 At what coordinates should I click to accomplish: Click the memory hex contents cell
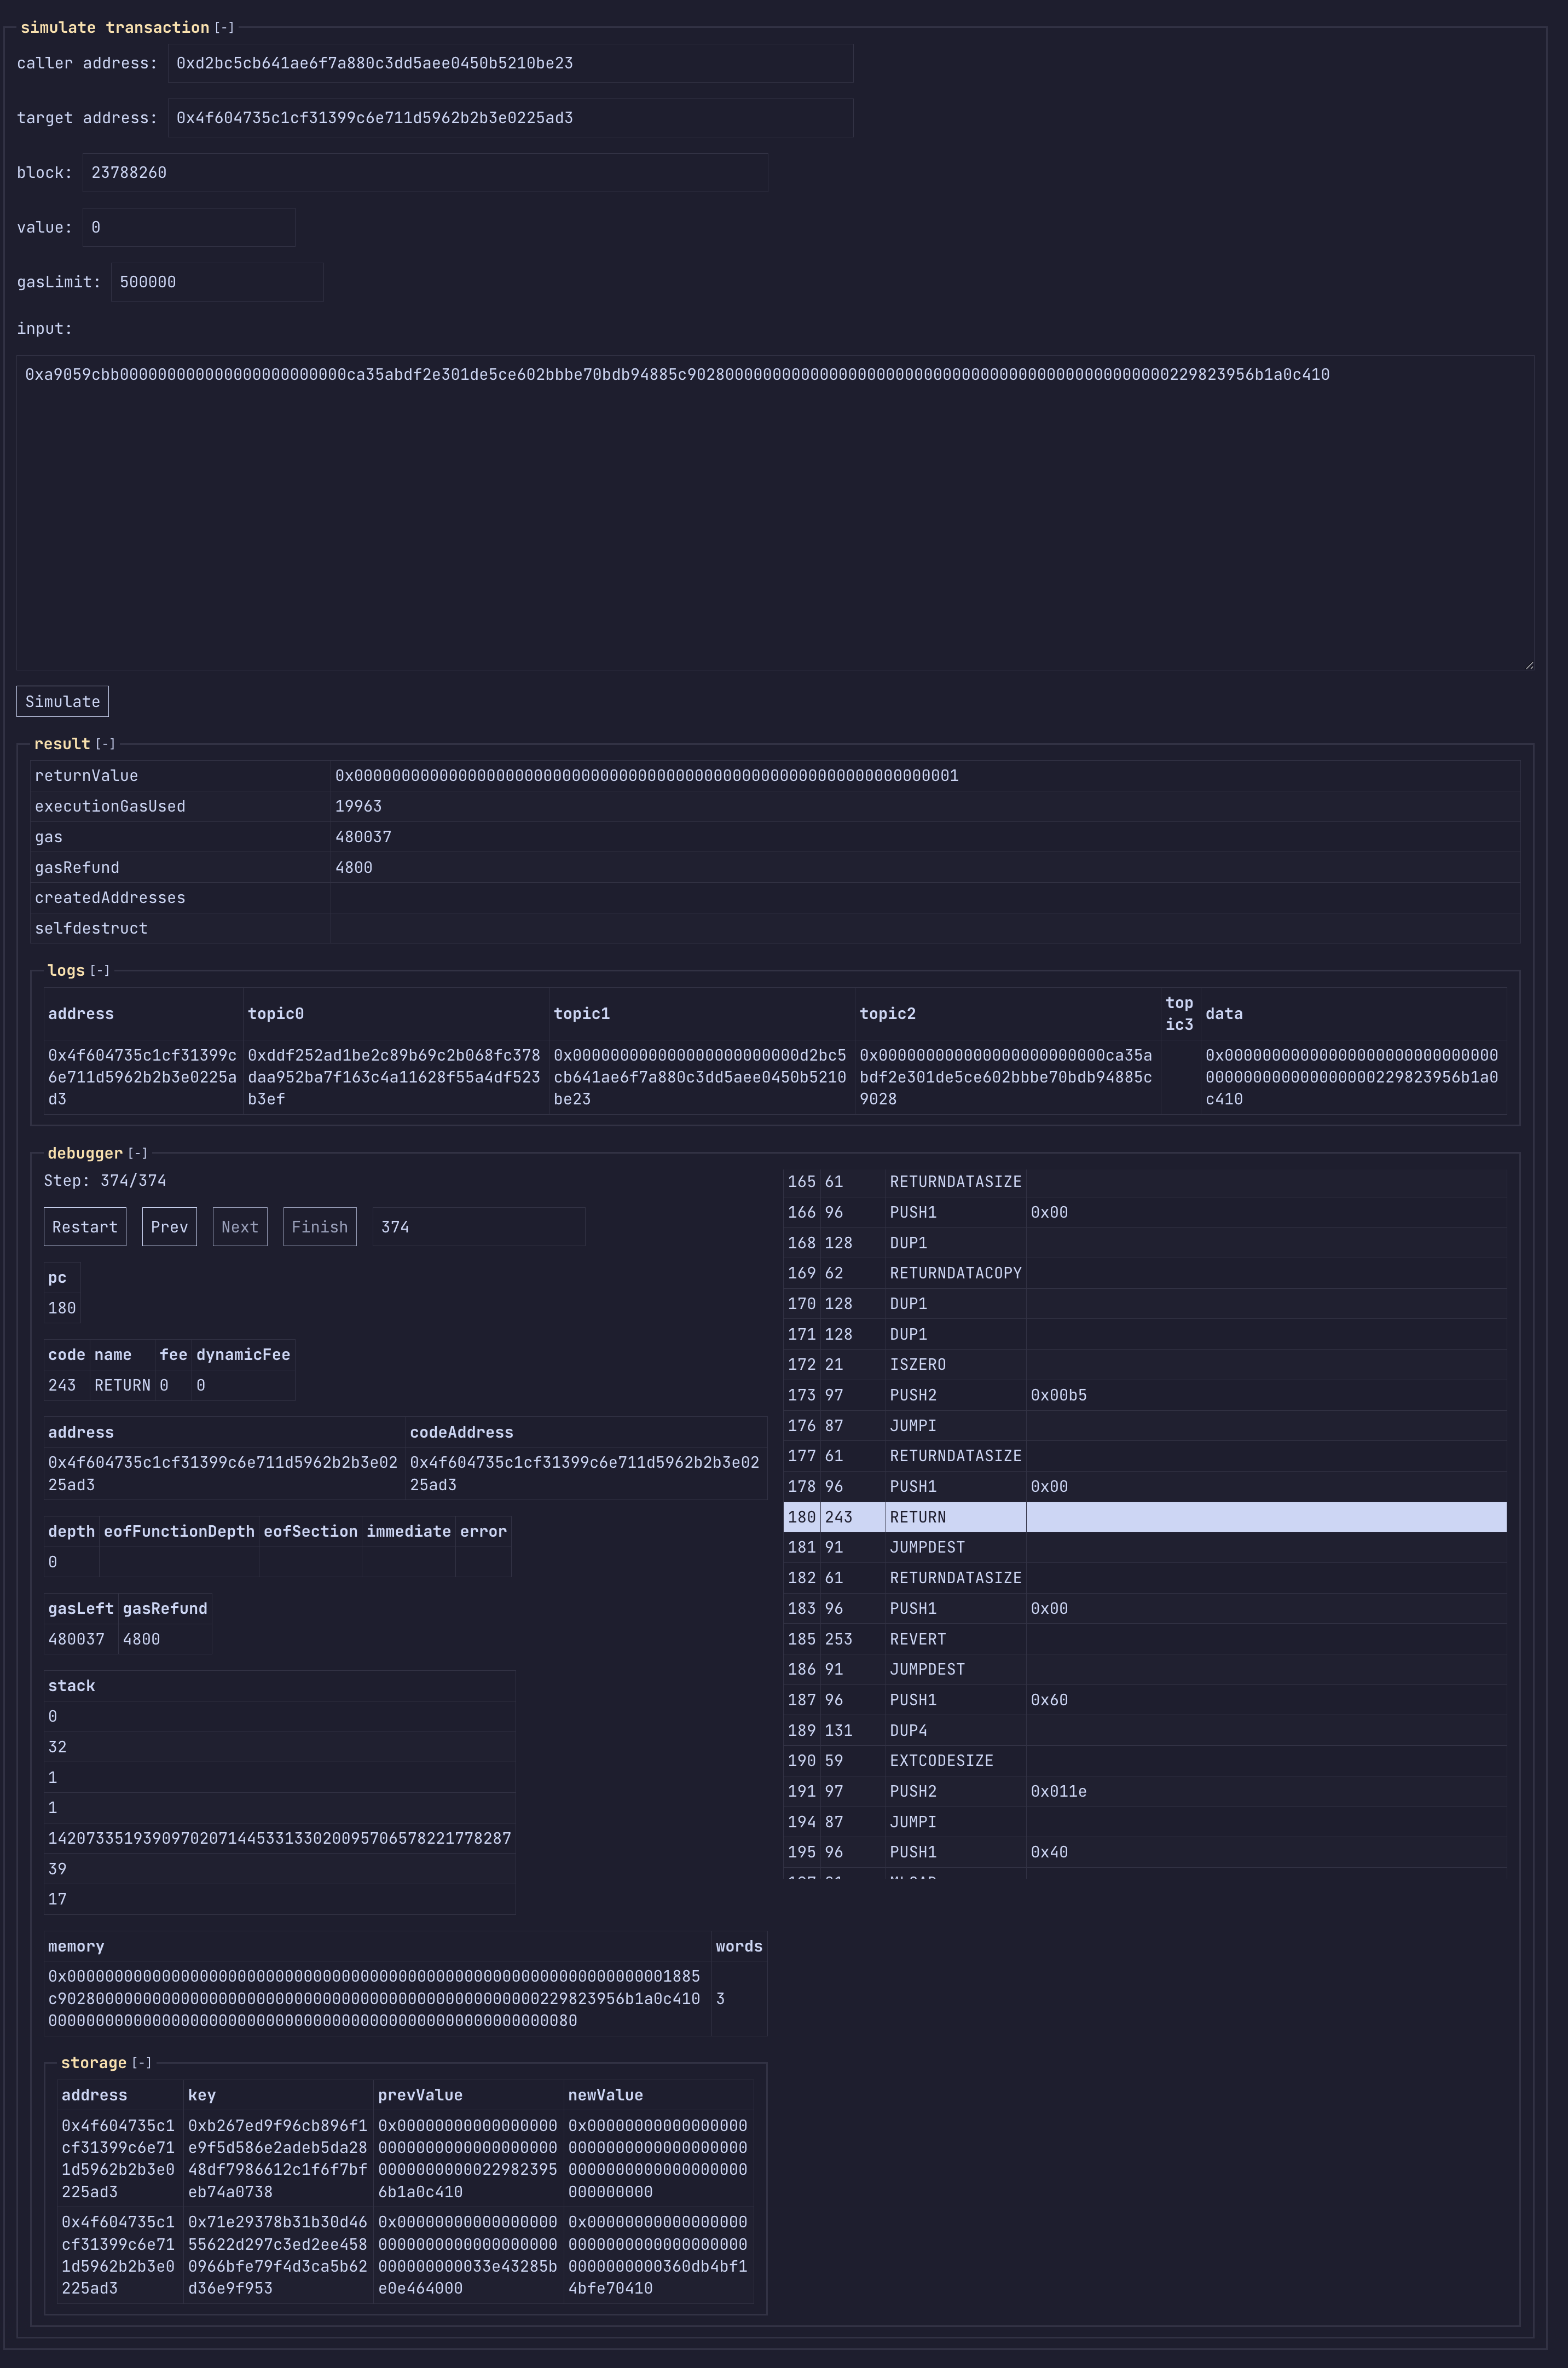[377, 1998]
